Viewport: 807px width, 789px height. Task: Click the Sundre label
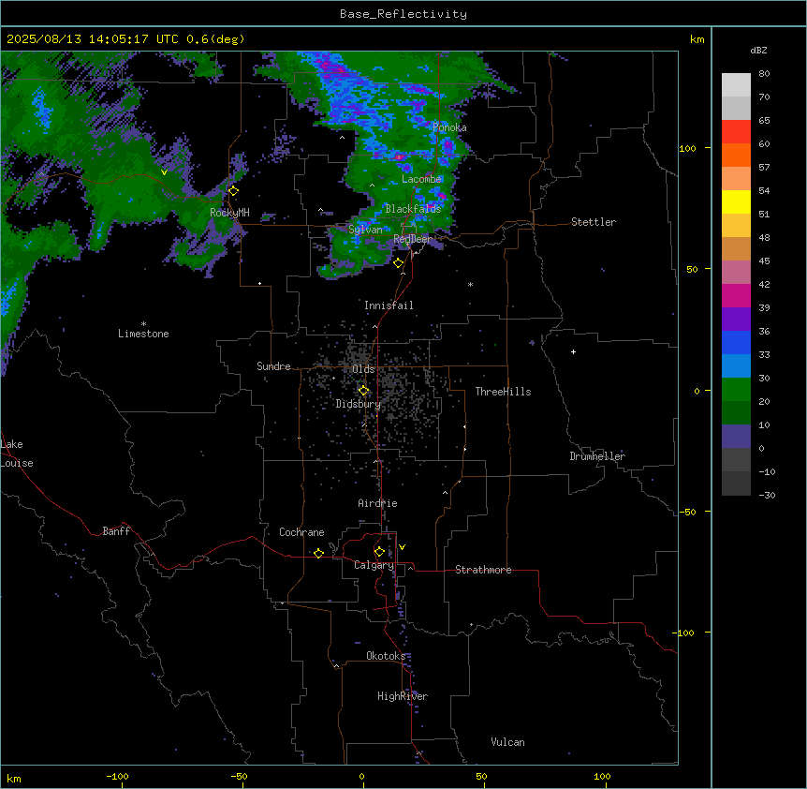point(273,366)
